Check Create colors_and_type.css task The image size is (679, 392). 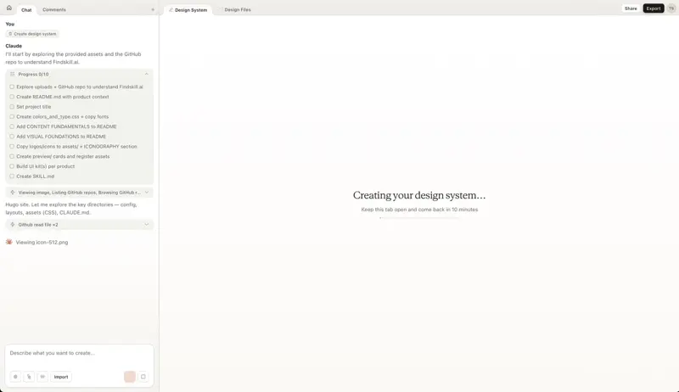click(12, 116)
